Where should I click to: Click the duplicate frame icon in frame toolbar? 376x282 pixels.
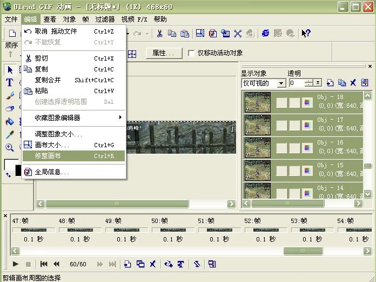[x=140, y=264]
